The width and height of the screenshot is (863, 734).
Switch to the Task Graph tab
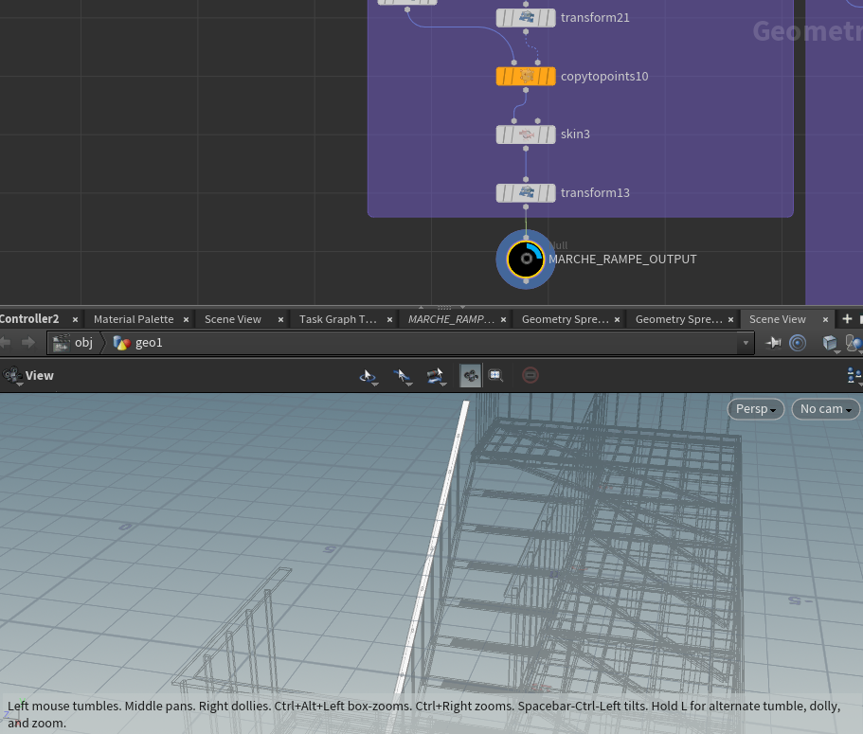click(x=338, y=319)
